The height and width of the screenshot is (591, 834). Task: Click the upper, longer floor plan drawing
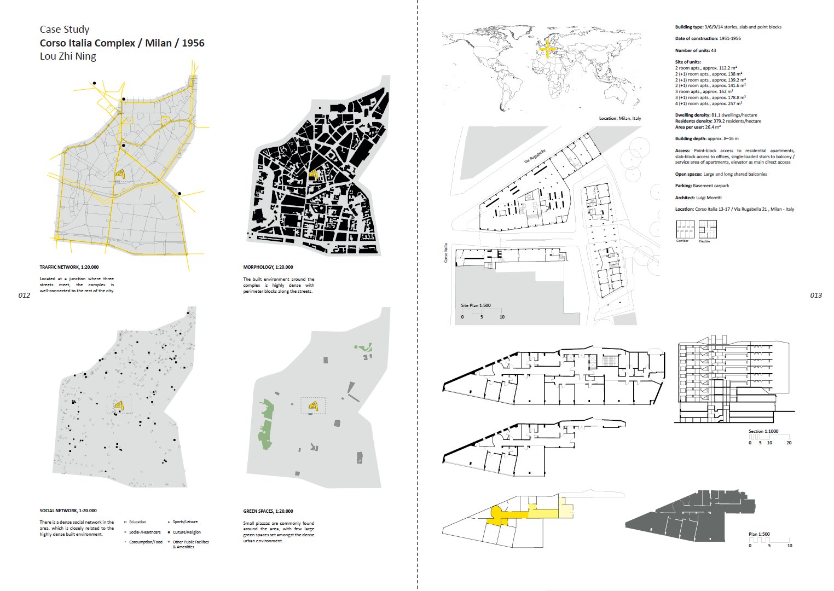click(x=553, y=375)
